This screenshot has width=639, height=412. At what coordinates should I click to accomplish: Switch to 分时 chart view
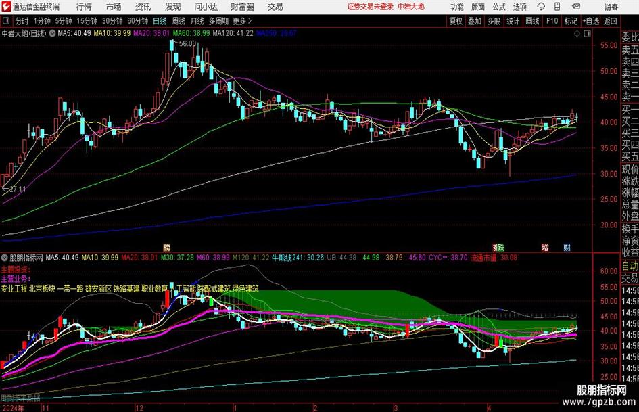[22, 21]
